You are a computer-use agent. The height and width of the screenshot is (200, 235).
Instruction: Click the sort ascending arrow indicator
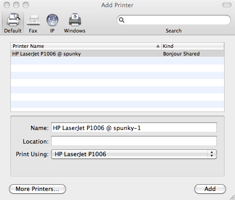coord(158,46)
